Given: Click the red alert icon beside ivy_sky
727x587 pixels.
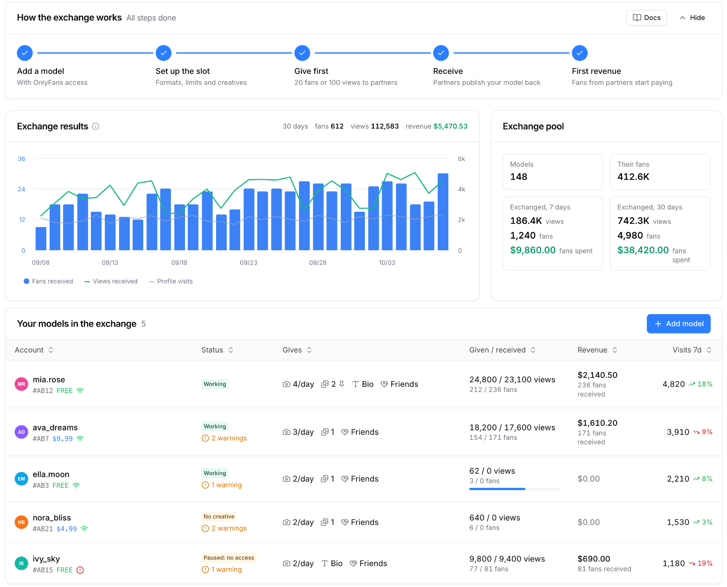Looking at the screenshot, I should point(80,570).
